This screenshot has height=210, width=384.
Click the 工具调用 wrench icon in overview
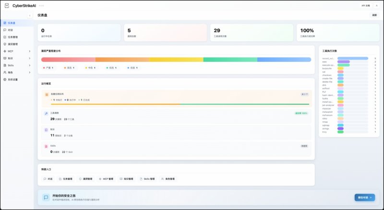pos(46,114)
